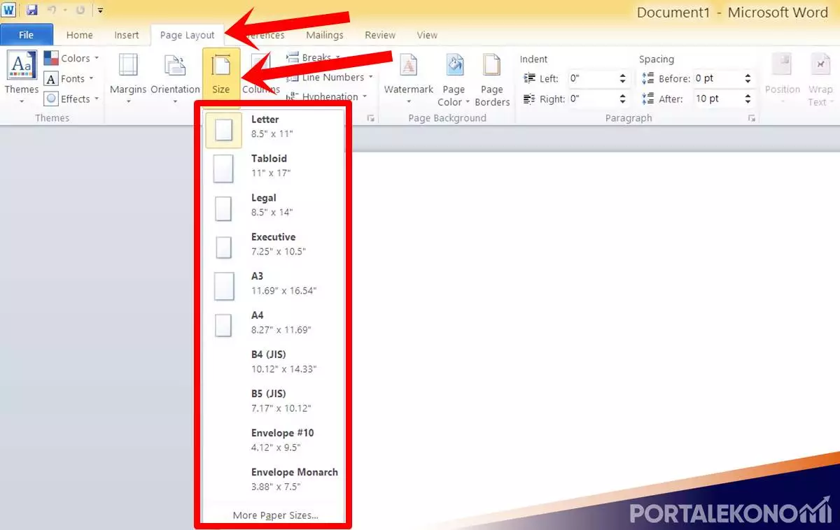Adjust the Indent Left spinner arrows
The height and width of the screenshot is (530, 840).
click(622, 78)
